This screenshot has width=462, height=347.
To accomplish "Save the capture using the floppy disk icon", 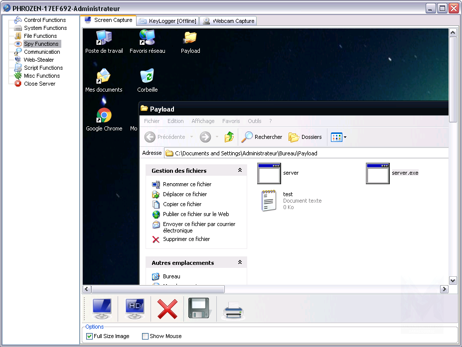I will coord(199,309).
